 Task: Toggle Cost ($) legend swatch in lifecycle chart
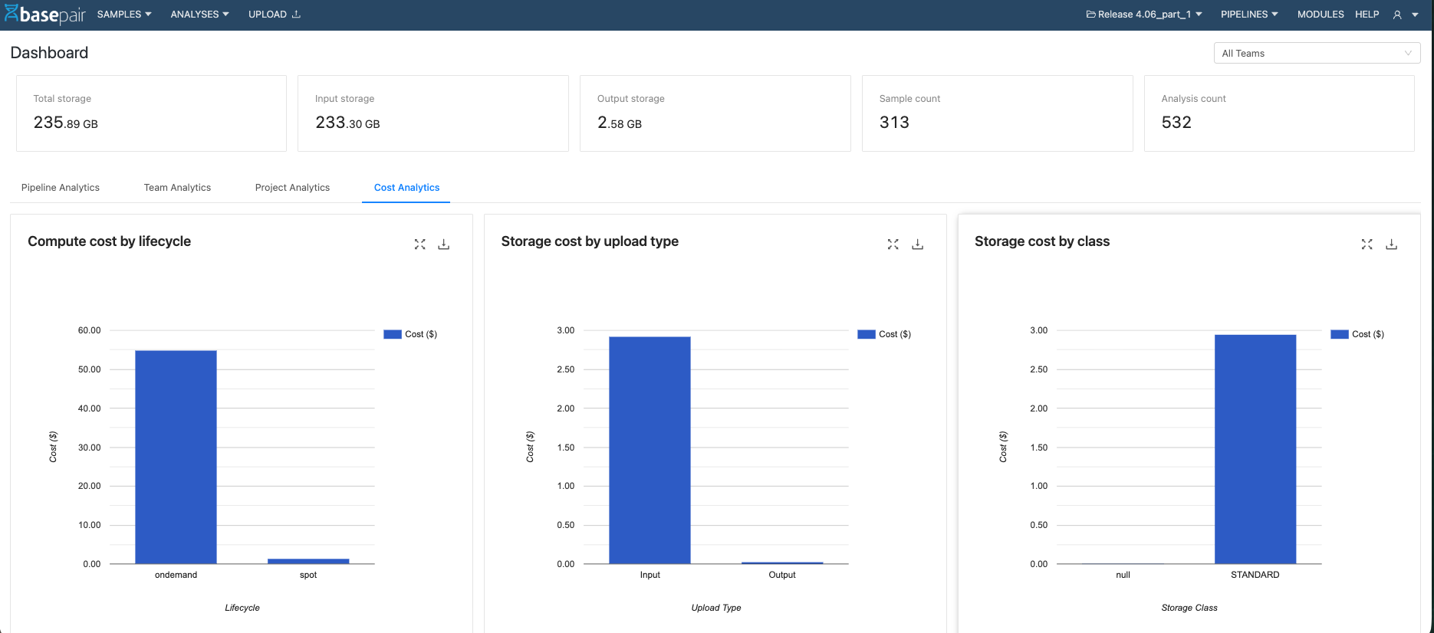(393, 334)
